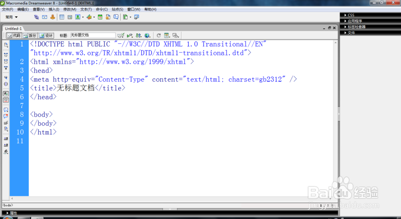Viewport: 401px width, 219px height.
Task: Open the 查看(V) menu
Action: pyautogui.click(x=38, y=9)
